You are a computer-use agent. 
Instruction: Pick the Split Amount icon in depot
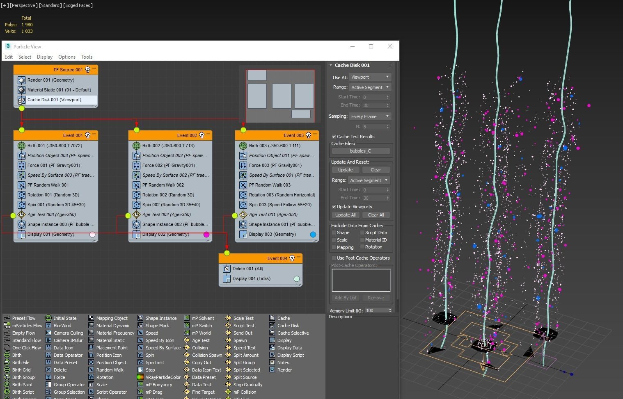pos(228,355)
